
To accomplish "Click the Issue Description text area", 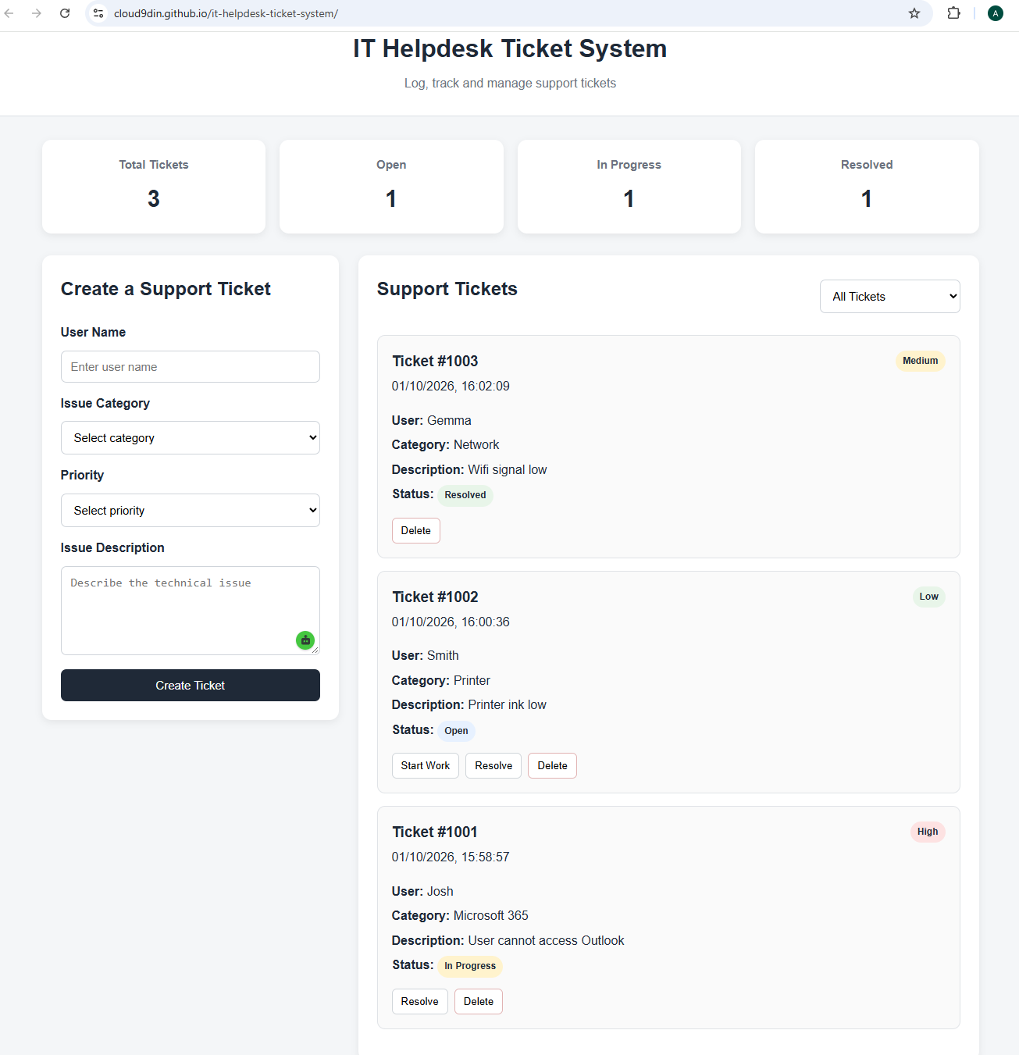I will (191, 611).
